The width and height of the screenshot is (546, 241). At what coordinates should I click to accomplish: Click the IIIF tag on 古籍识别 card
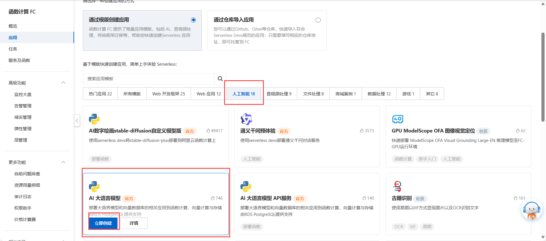click(413, 227)
